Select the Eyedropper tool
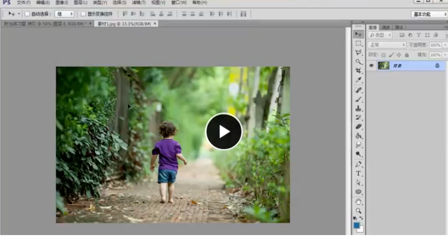Image resolution: width=448 pixels, height=248 pixels. [x=358, y=80]
